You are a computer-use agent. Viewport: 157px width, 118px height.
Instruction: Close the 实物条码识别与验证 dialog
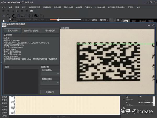pos(153,25)
